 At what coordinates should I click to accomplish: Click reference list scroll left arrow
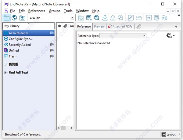59,128
